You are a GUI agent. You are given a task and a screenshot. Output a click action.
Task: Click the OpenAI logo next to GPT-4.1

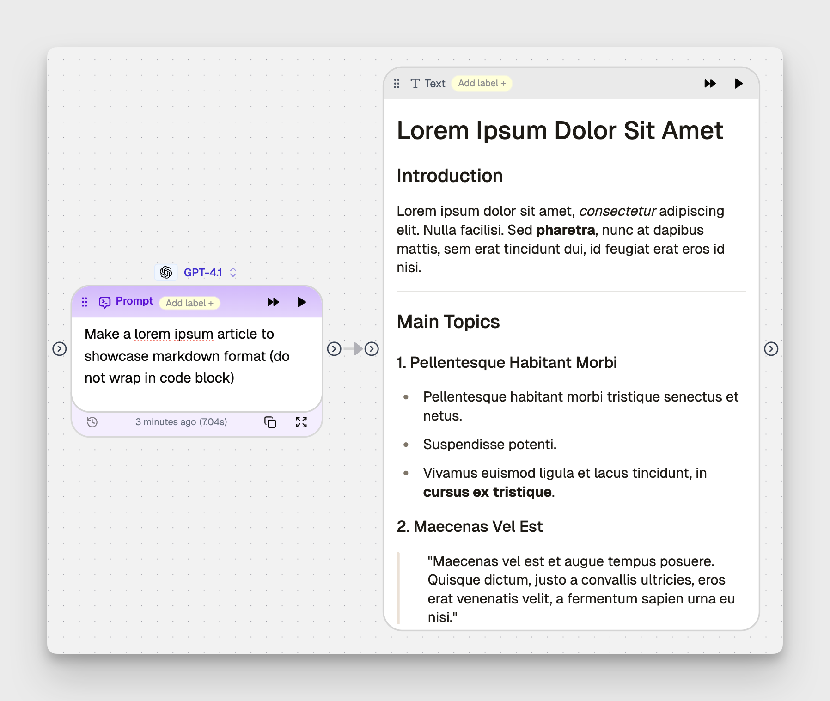pos(166,272)
